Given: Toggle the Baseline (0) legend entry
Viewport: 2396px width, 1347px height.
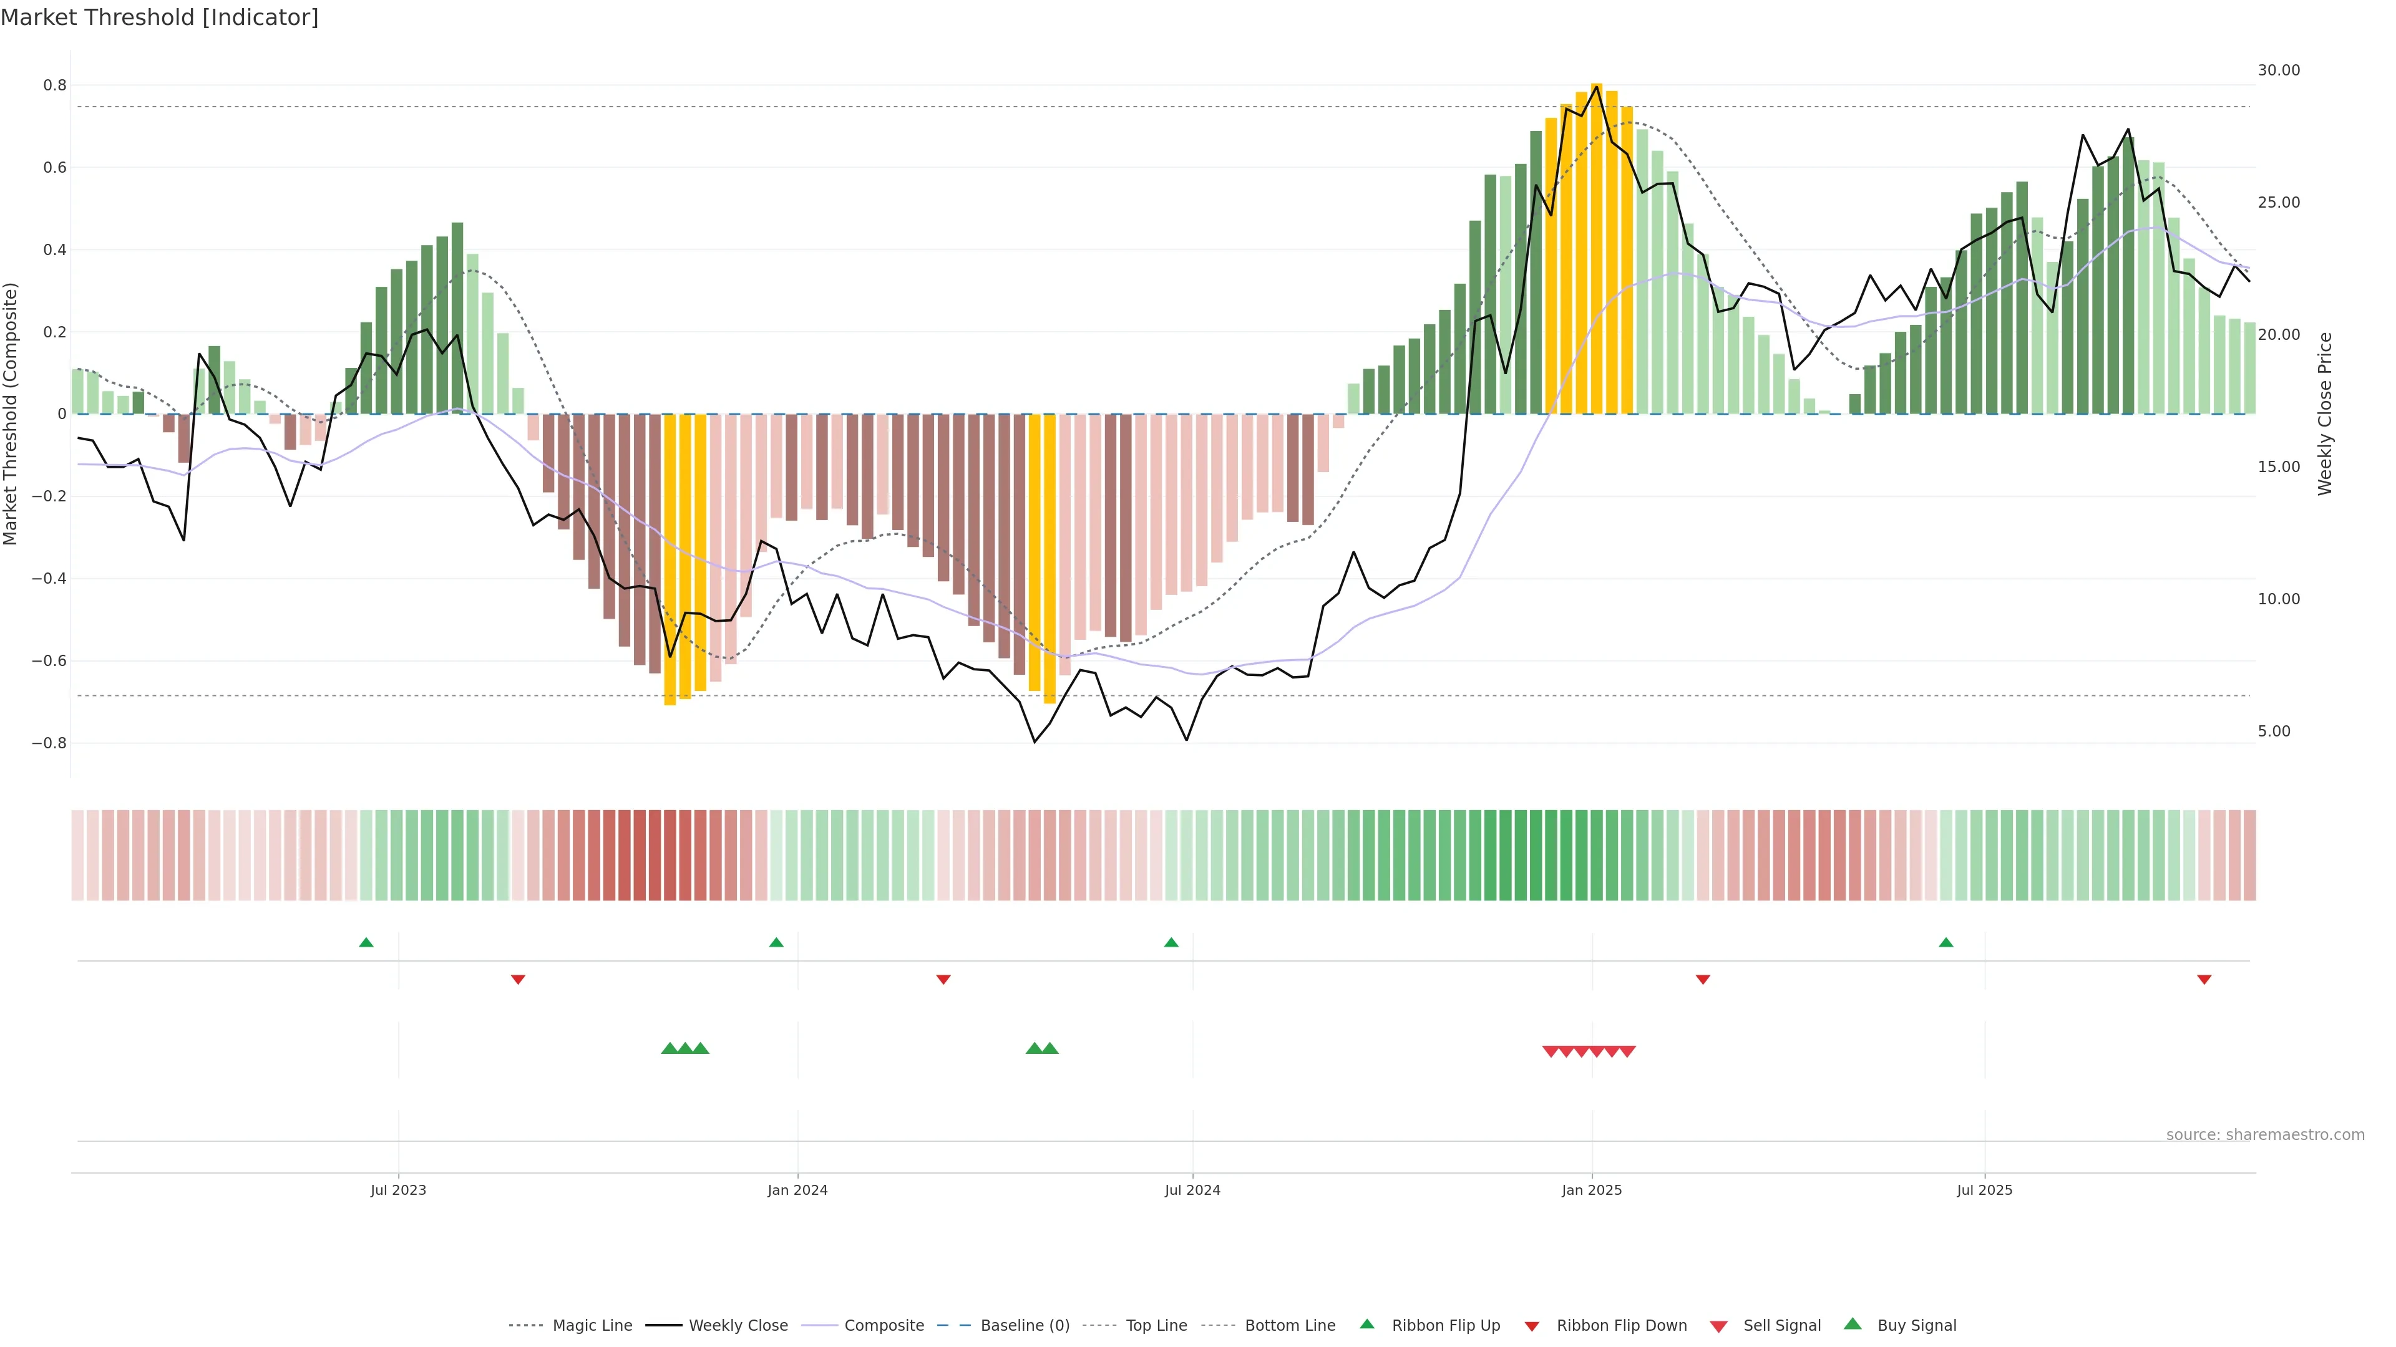Looking at the screenshot, I should [1025, 1326].
